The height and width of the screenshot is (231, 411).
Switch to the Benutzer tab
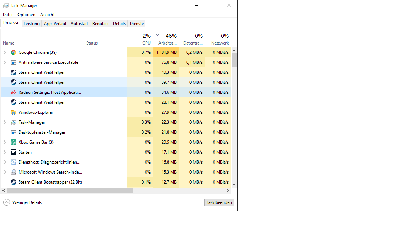pos(101,24)
